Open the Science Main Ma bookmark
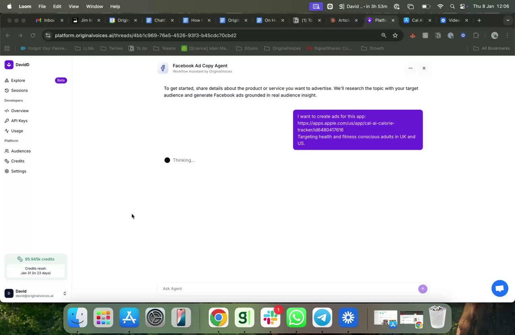515x335 pixels. click(x=205, y=48)
